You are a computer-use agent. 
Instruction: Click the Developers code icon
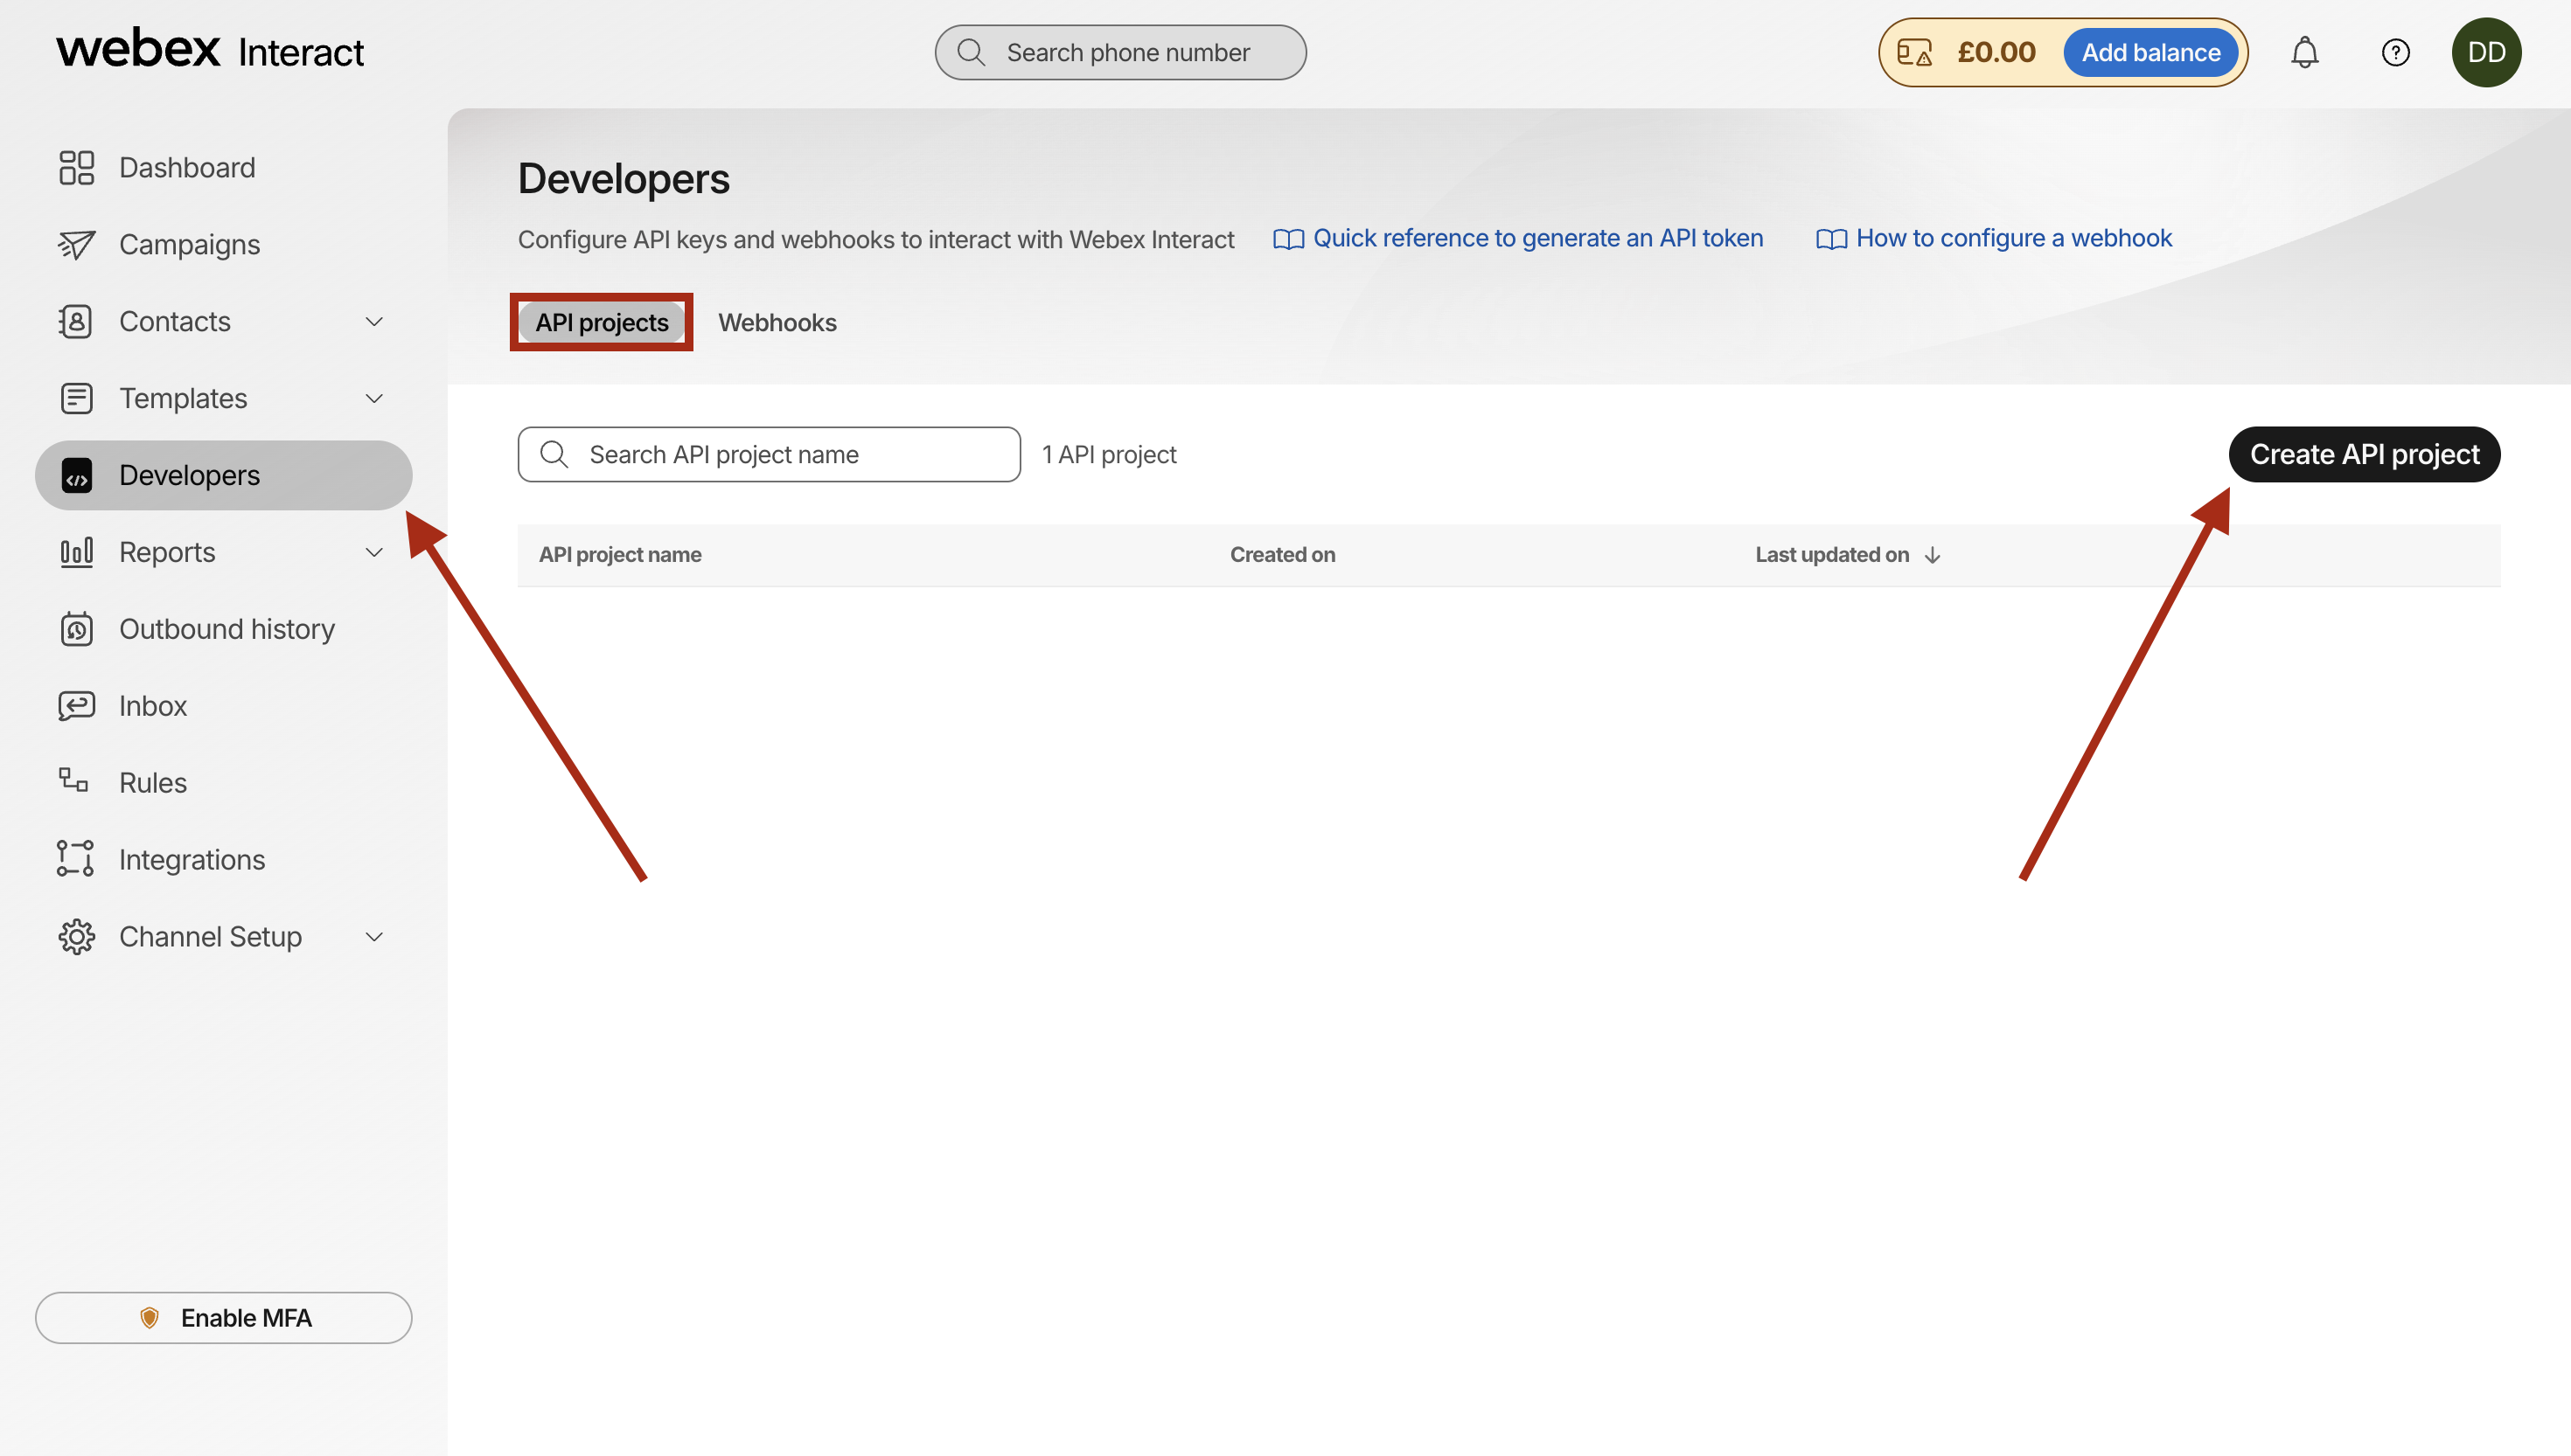[76, 475]
